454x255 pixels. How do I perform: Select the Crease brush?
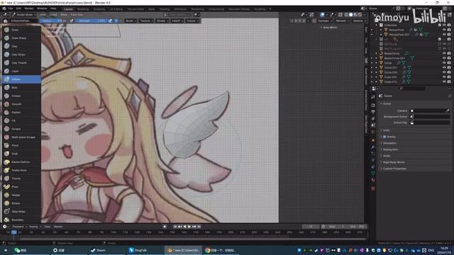(22, 96)
